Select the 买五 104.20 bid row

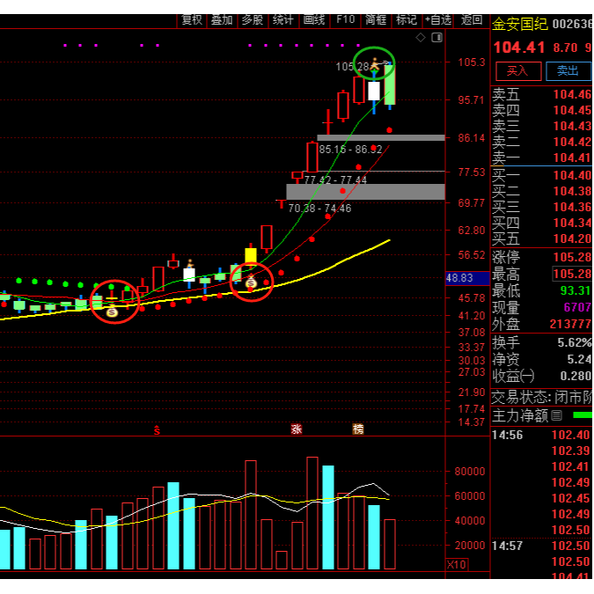(542, 239)
